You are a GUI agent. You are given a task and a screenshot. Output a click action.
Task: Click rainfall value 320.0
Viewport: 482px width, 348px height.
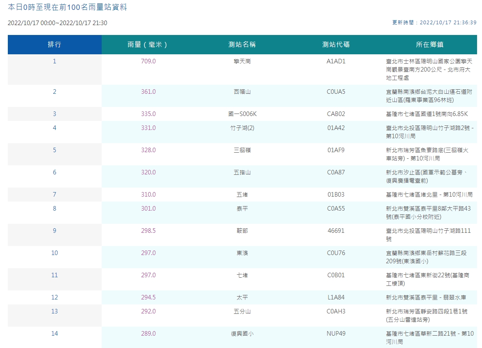tap(149, 172)
